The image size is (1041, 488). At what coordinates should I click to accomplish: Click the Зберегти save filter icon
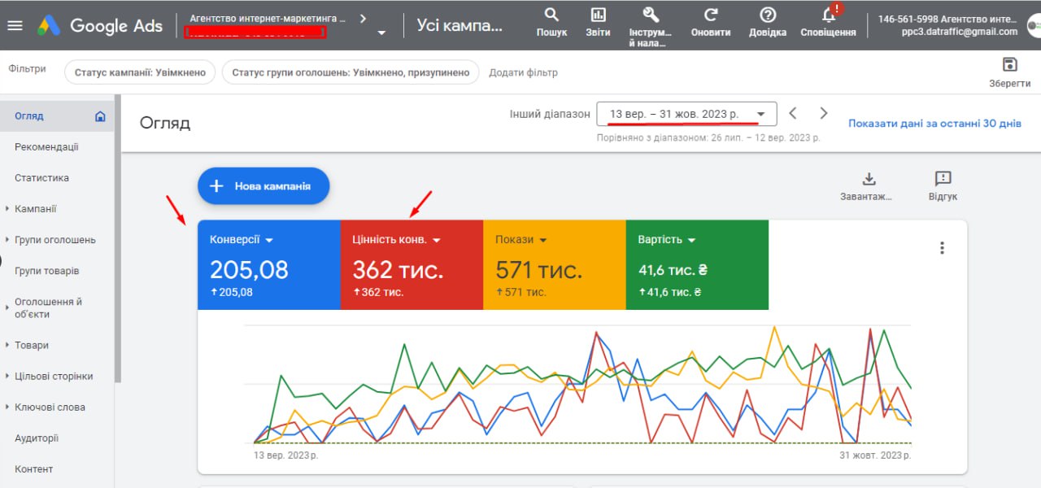pyautogui.click(x=1010, y=65)
